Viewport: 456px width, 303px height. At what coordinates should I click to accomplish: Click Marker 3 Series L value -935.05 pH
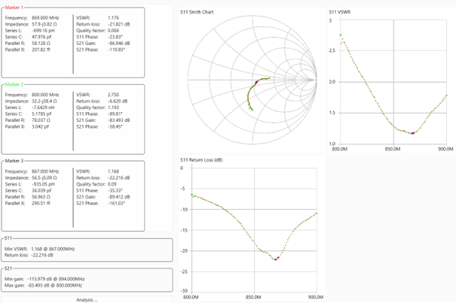[x=43, y=184]
